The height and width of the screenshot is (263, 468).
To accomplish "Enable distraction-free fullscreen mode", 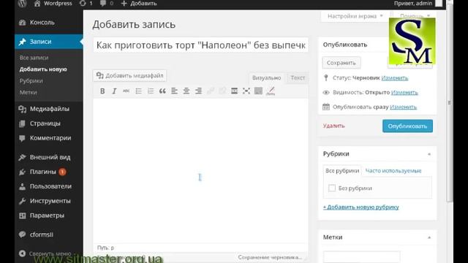I will (x=246, y=91).
